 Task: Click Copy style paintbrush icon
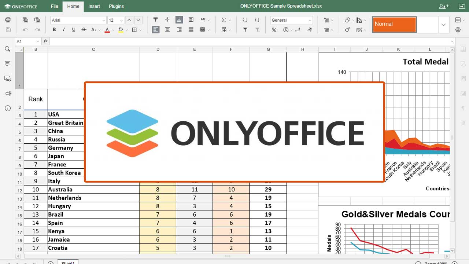(347, 30)
